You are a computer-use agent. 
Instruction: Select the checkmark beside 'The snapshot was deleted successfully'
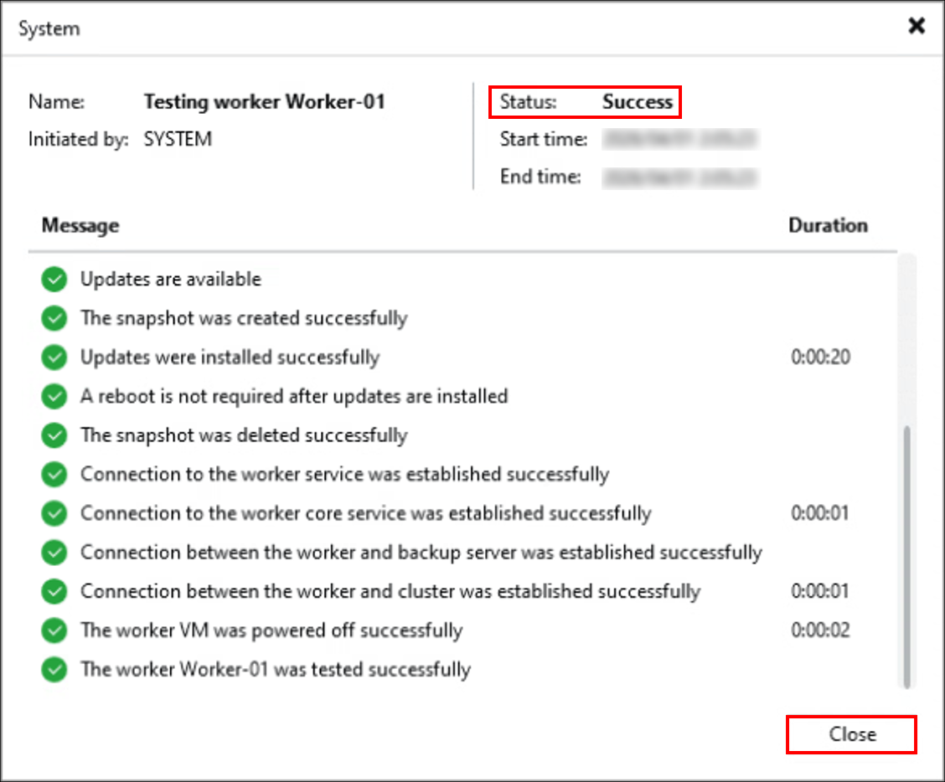(54, 435)
